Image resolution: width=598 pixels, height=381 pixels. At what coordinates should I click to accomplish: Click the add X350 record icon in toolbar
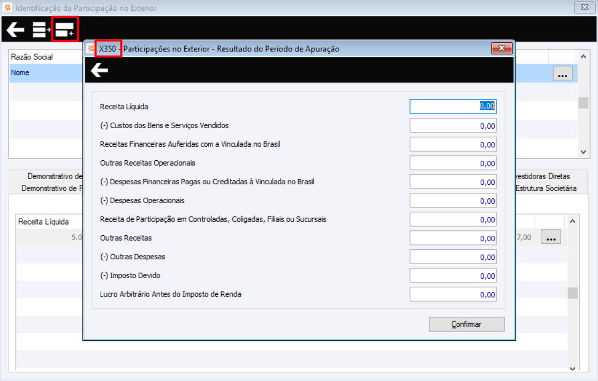65,29
